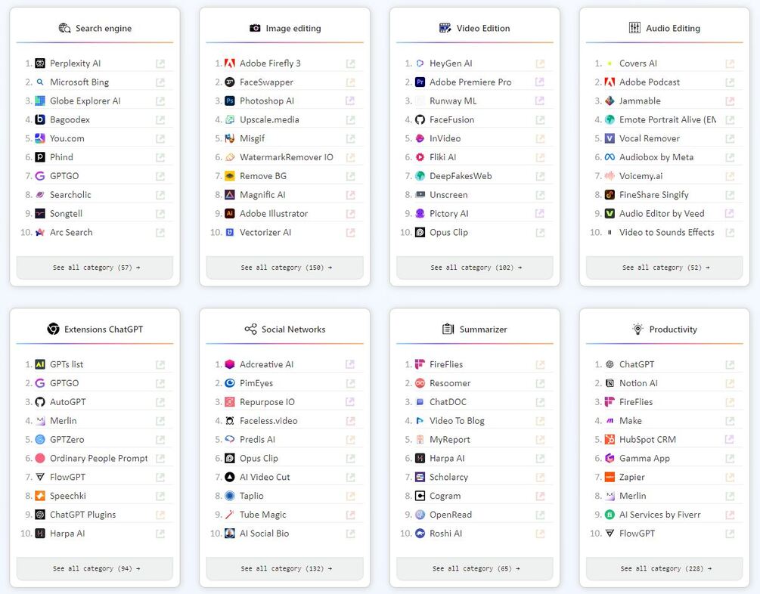Open the Productivity category heading
The image size is (760, 594).
coord(665,329)
